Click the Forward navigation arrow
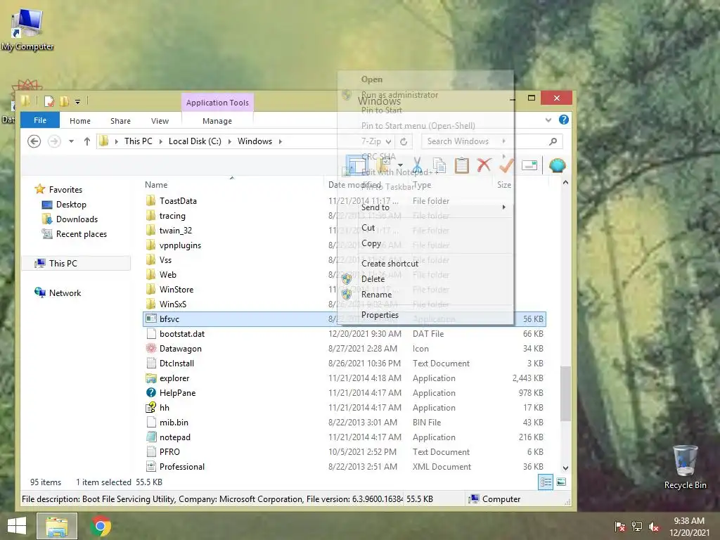Screen dimensions: 720x540 click(x=54, y=141)
